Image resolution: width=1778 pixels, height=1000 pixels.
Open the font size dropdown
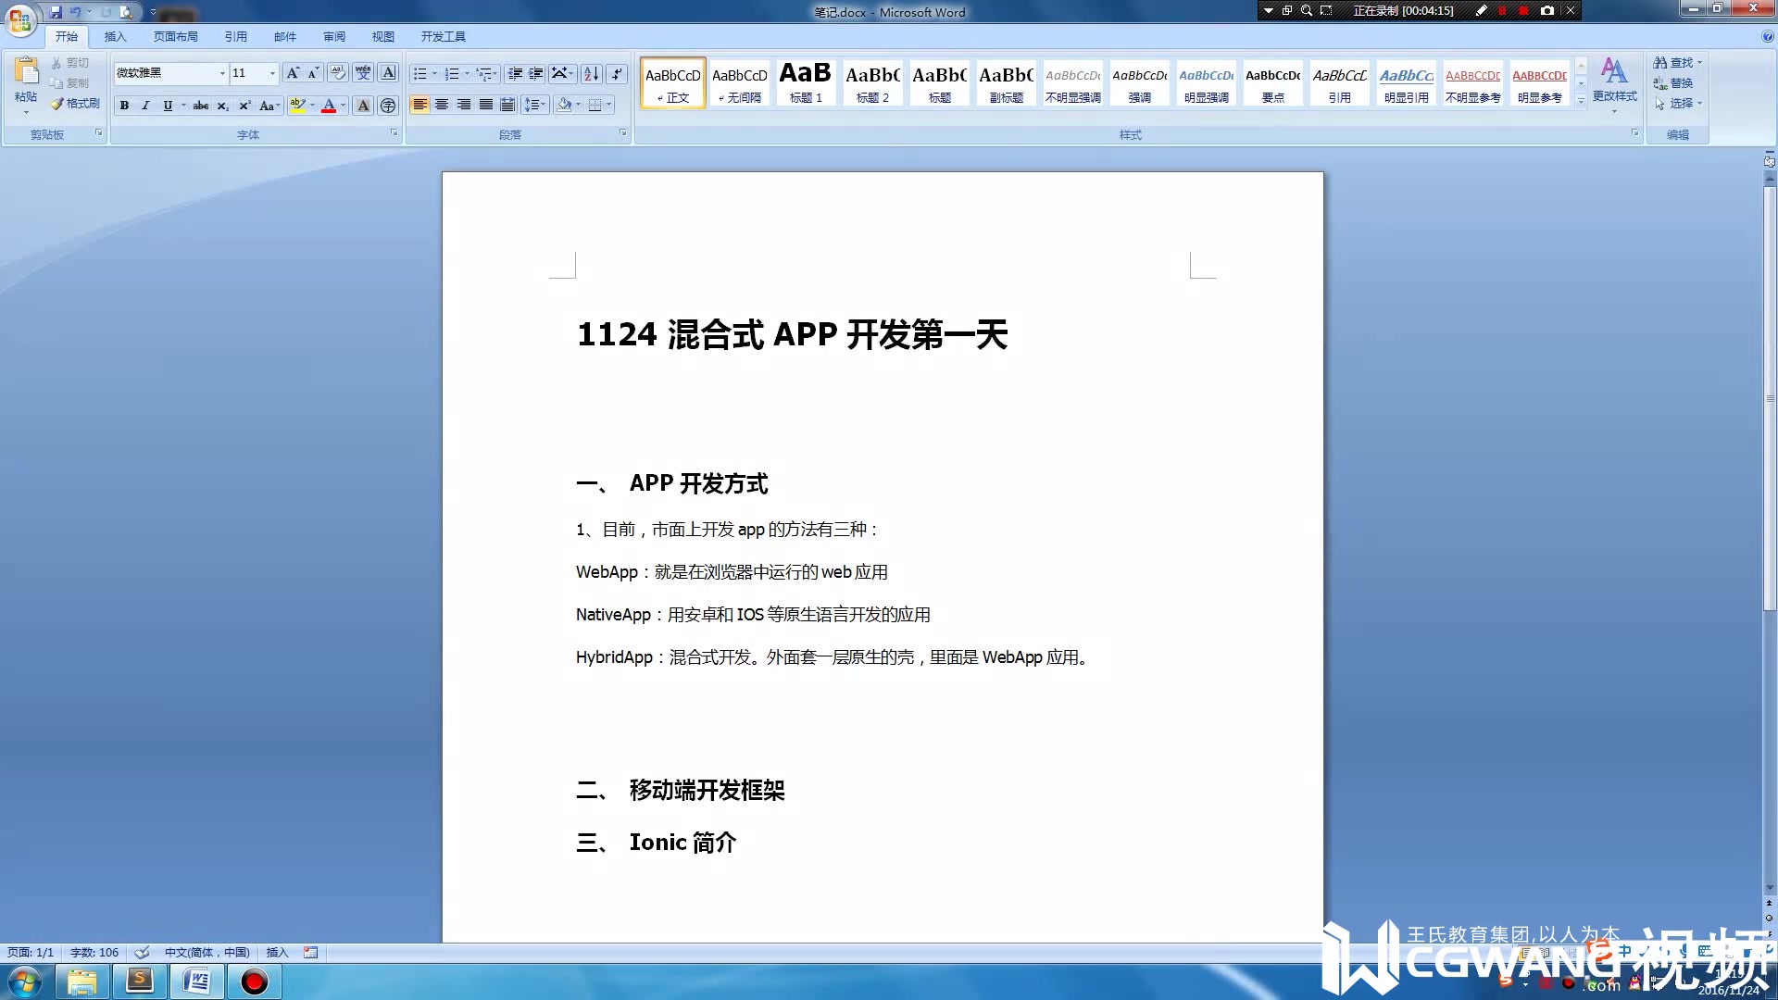click(270, 73)
